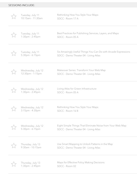Image resolution: width=137 pixels, height=179 pixels.
Task: Favorite the Living Atlas for Green Infrastructure session
Action: coord(14,90)
